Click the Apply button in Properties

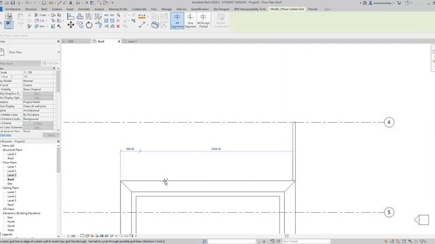51,135
